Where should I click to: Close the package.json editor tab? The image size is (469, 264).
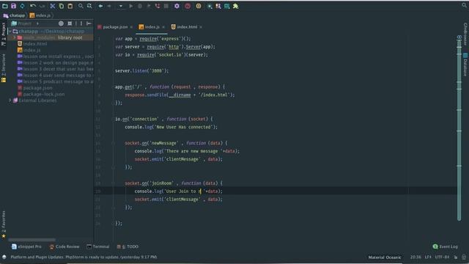click(x=131, y=27)
